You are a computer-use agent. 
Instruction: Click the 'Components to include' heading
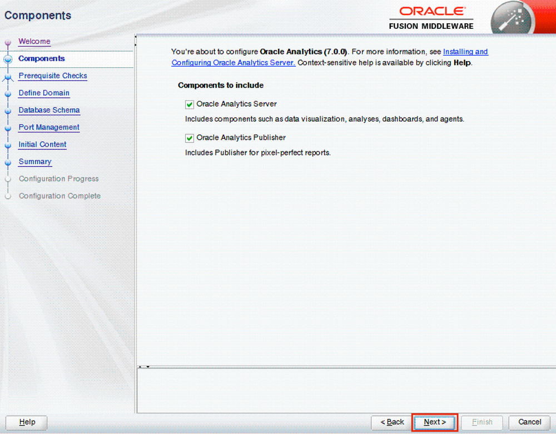[x=221, y=85]
